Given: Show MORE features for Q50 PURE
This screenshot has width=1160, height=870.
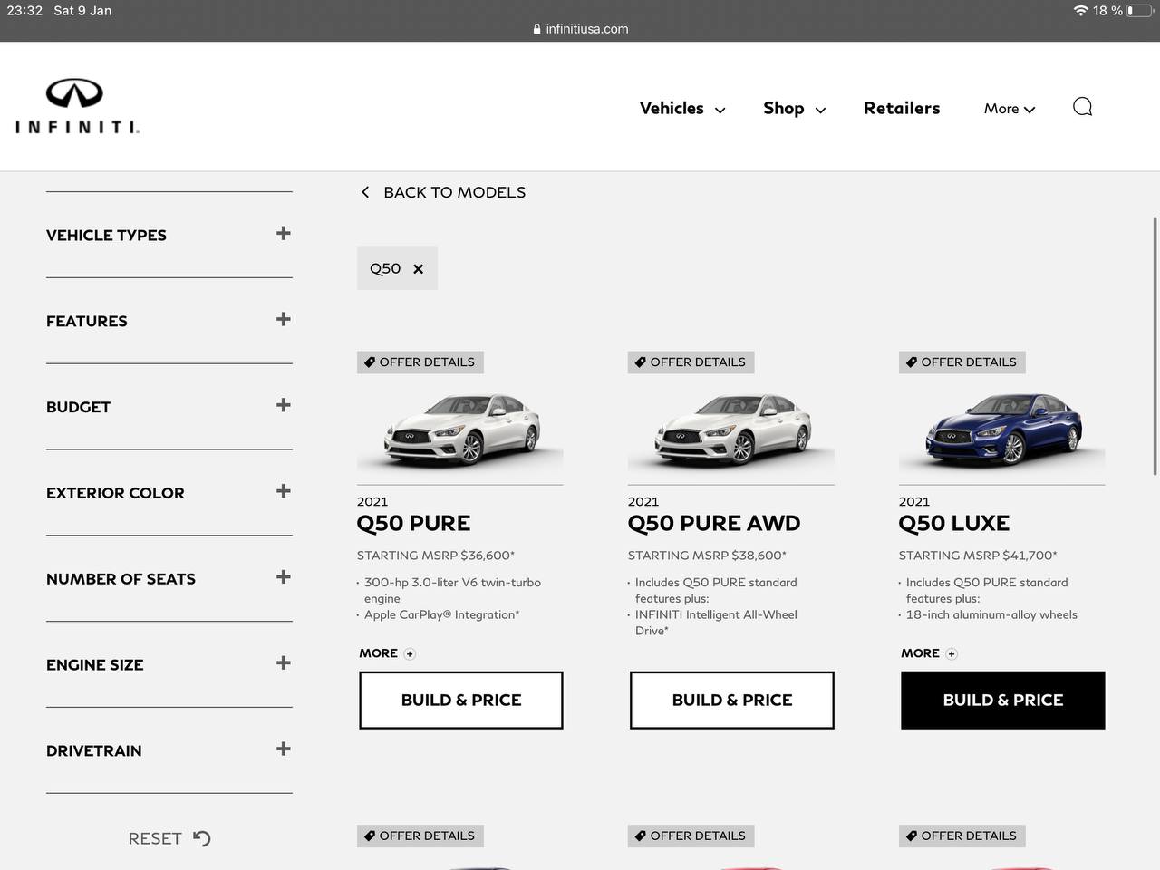Looking at the screenshot, I should (x=387, y=653).
